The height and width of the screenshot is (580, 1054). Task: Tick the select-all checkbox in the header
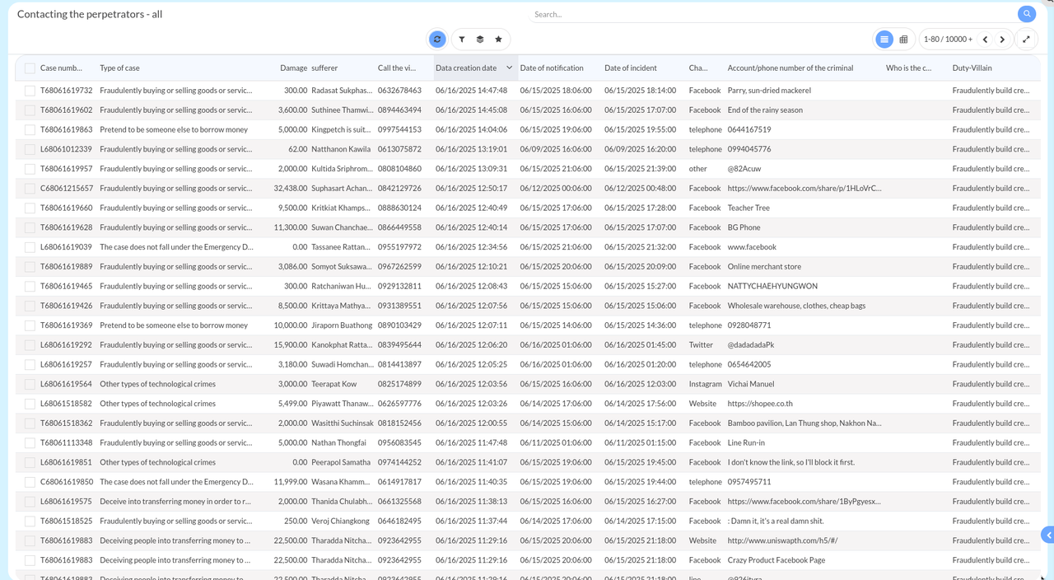[x=30, y=68]
